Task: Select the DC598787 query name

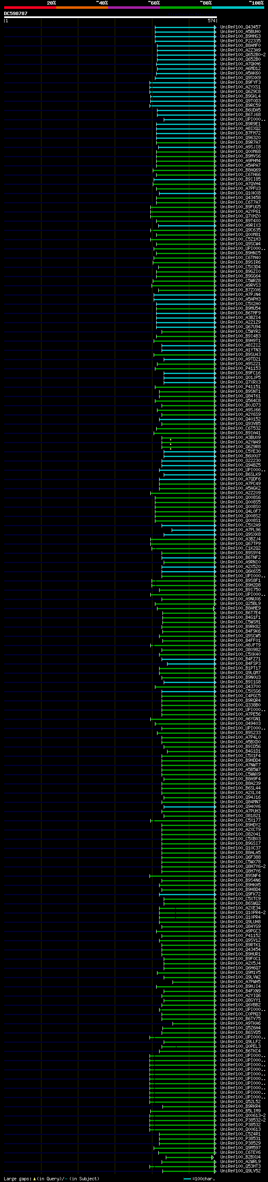Action: click(x=15, y=13)
